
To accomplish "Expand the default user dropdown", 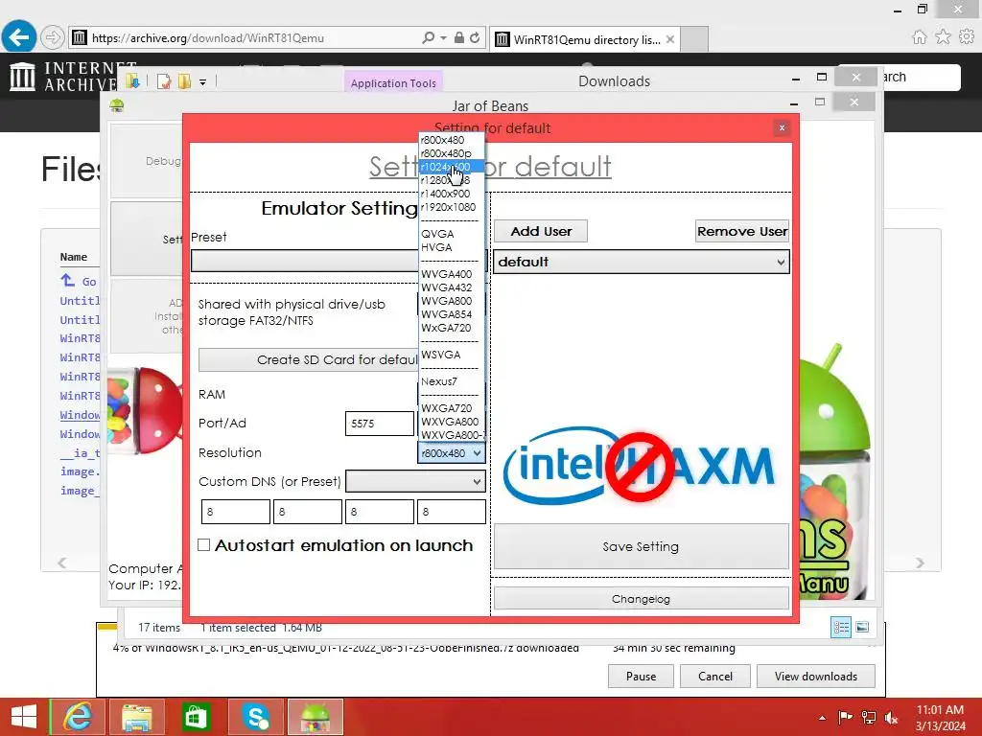I will coord(642,262).
